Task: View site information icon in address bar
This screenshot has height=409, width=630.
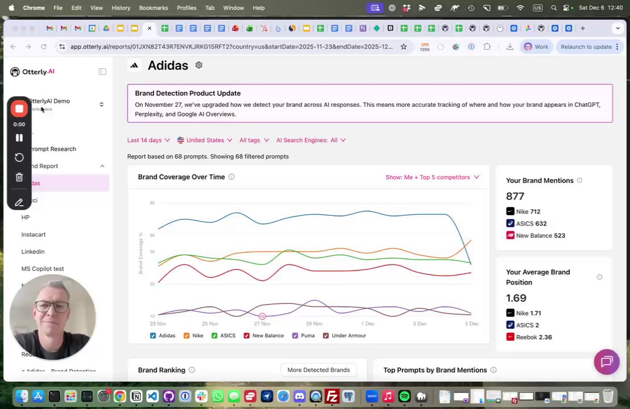Action: pos(62,47)
